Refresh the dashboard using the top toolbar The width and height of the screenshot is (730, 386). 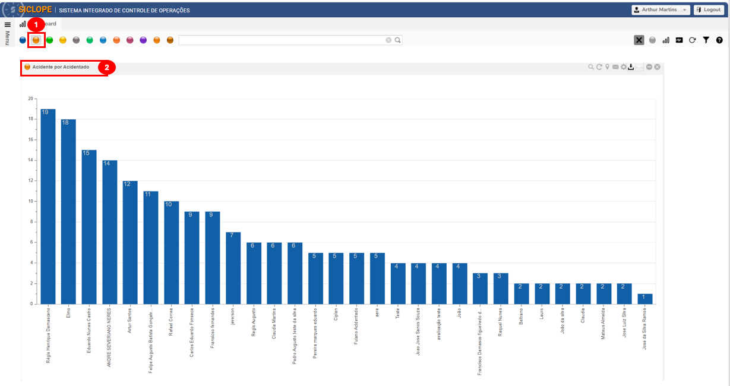692,40
